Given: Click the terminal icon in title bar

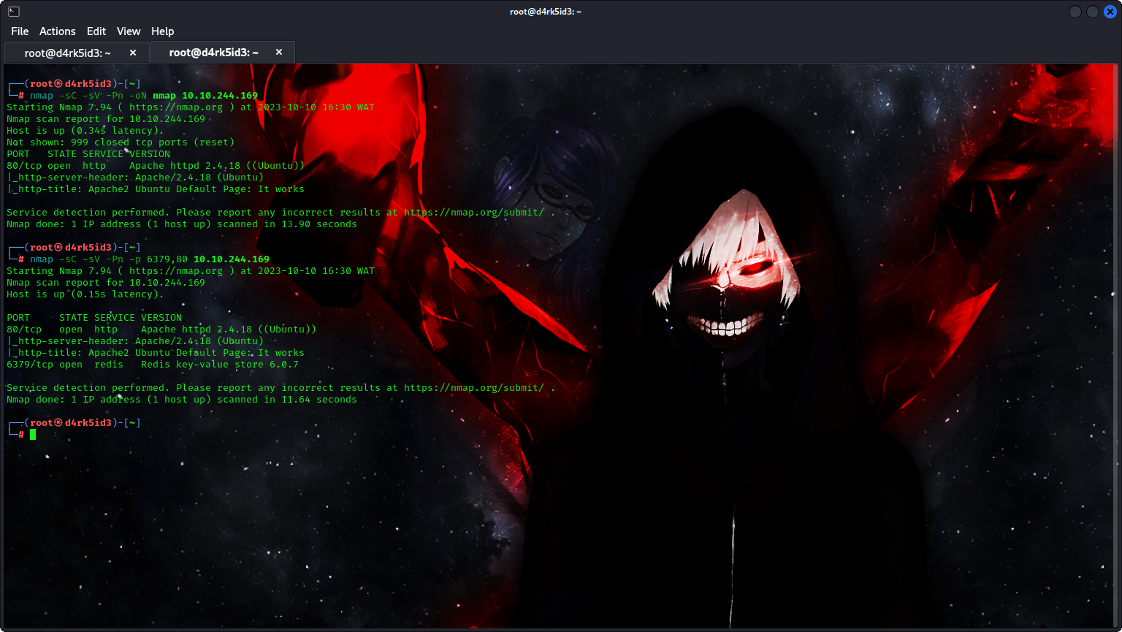Looking at the screenshot, I should pos(14,12).
